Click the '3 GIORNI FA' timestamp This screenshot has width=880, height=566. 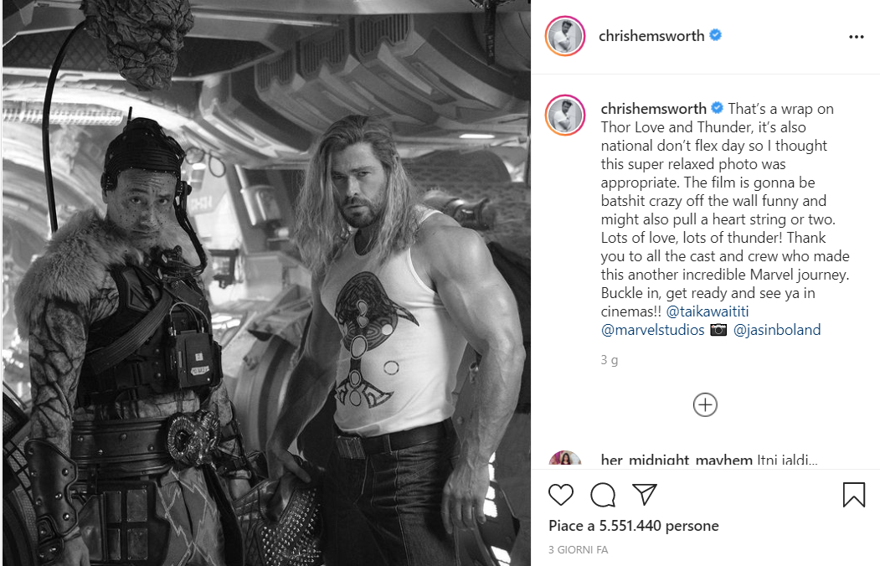click(578, 550)
